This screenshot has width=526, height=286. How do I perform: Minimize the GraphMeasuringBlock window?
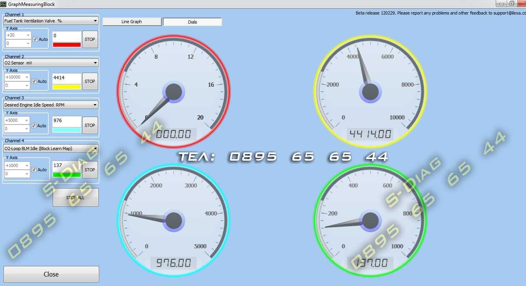(x=501, y=3)
